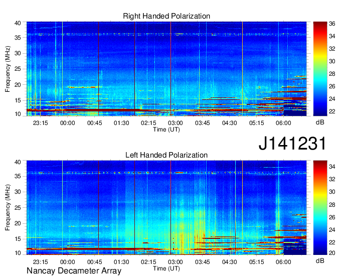The image size is (341, 277).
Task: Click 03:00 time tick under Right Handed plot
Action: click(176, 123)
